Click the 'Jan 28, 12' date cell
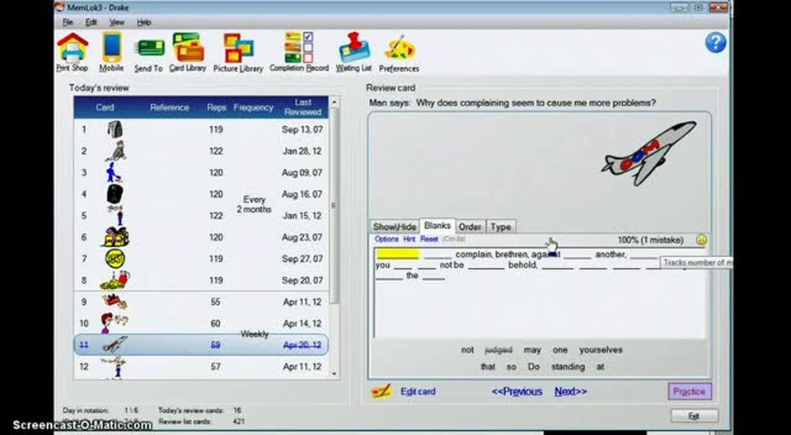 302,151
